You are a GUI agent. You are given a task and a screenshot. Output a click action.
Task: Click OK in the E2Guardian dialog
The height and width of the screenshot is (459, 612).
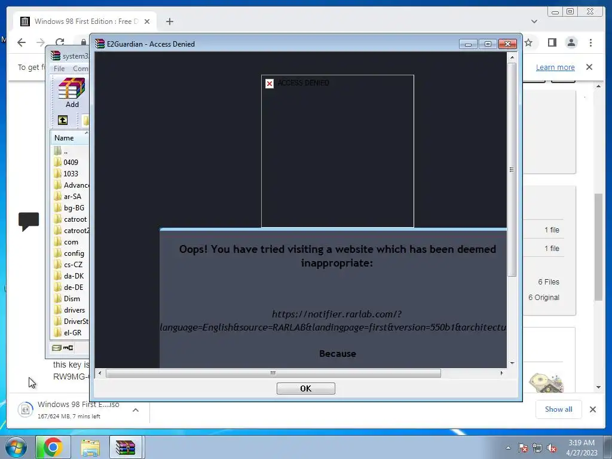pyautogui.click(x=305, y=388)
